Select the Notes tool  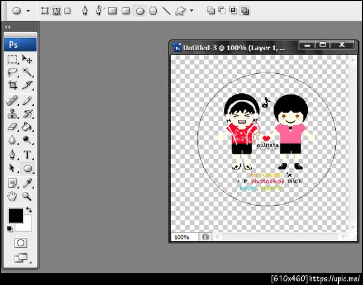pos(12,183)
